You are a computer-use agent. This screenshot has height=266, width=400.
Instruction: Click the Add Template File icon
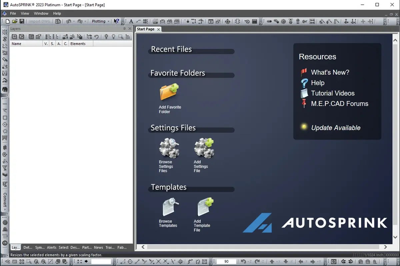click(205, 207)
